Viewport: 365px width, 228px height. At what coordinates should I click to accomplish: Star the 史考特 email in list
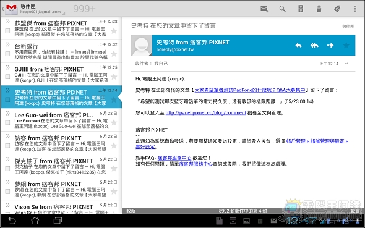[x=114, y=99]
